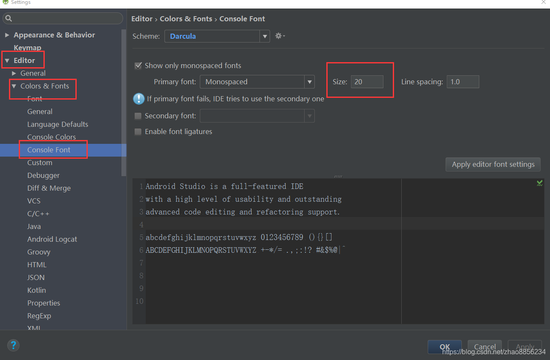This screenshot has width=550, height=360.
Task: Select Keymap in settings tree
Action: point(27,48)
